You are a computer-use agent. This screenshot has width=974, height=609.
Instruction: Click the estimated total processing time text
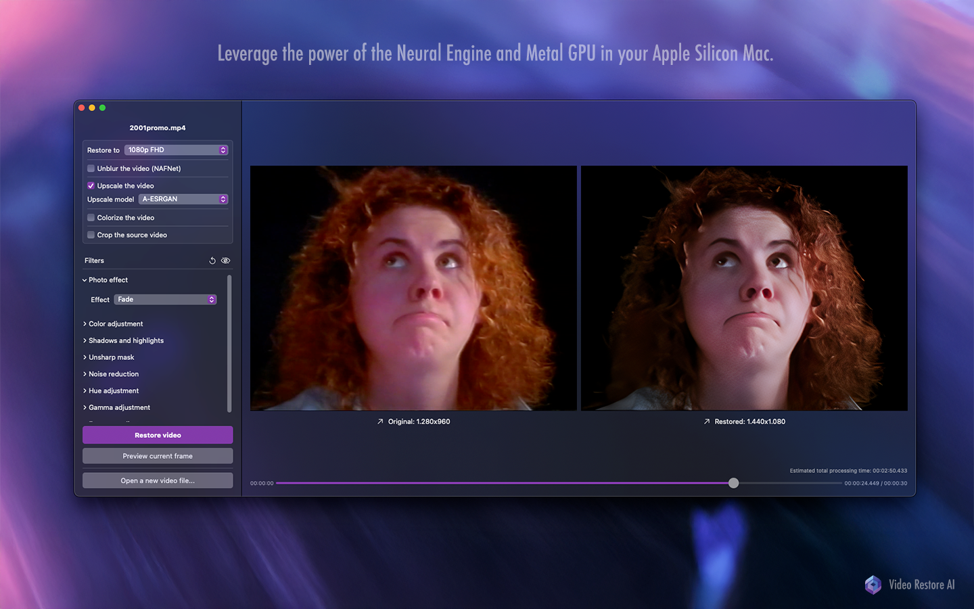[848, 471]
